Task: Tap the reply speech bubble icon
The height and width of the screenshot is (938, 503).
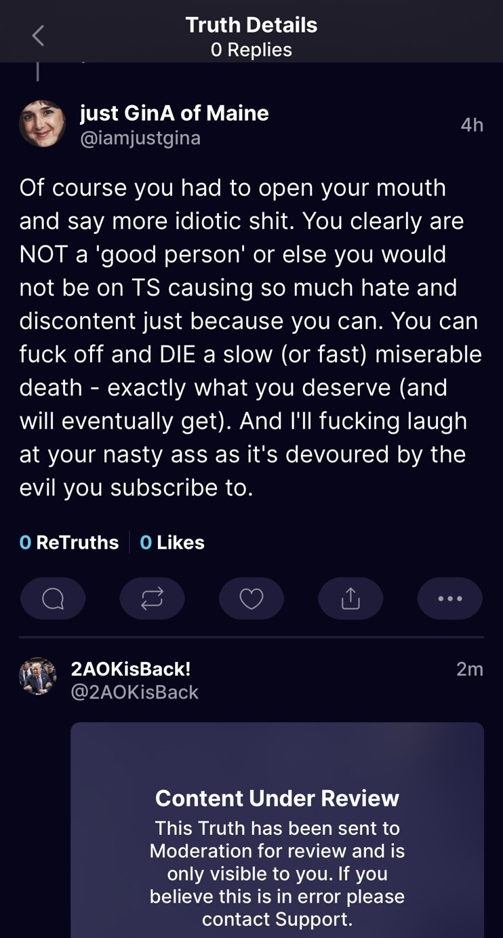Action: point(53,598)
